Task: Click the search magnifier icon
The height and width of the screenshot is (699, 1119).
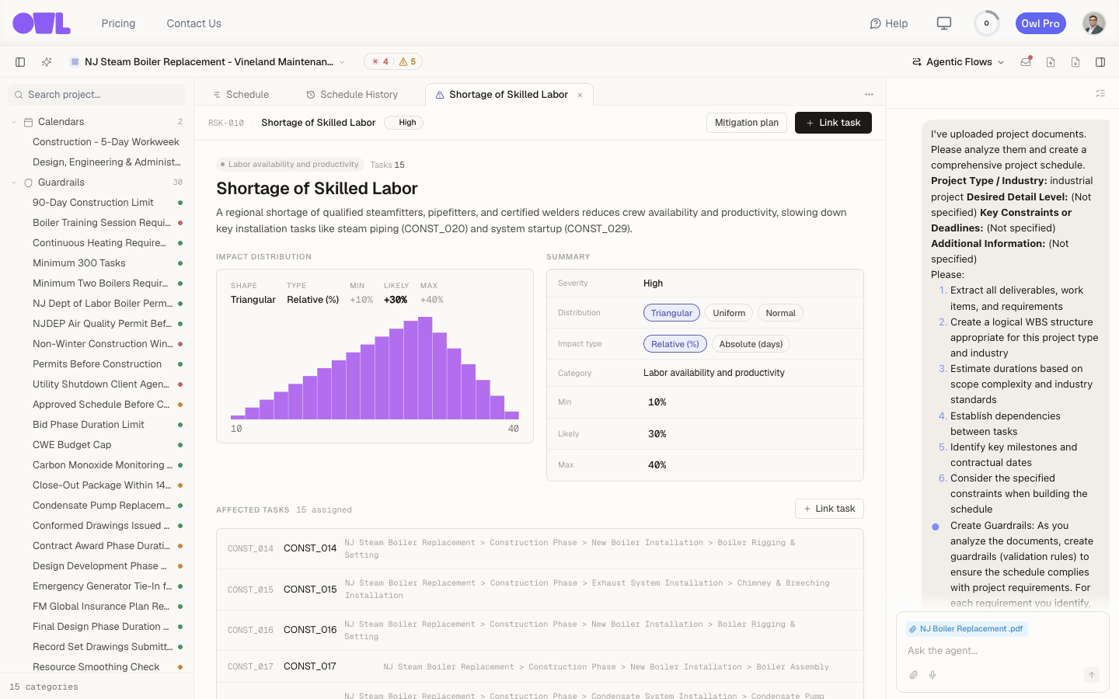Action: (x=18, y=95)
